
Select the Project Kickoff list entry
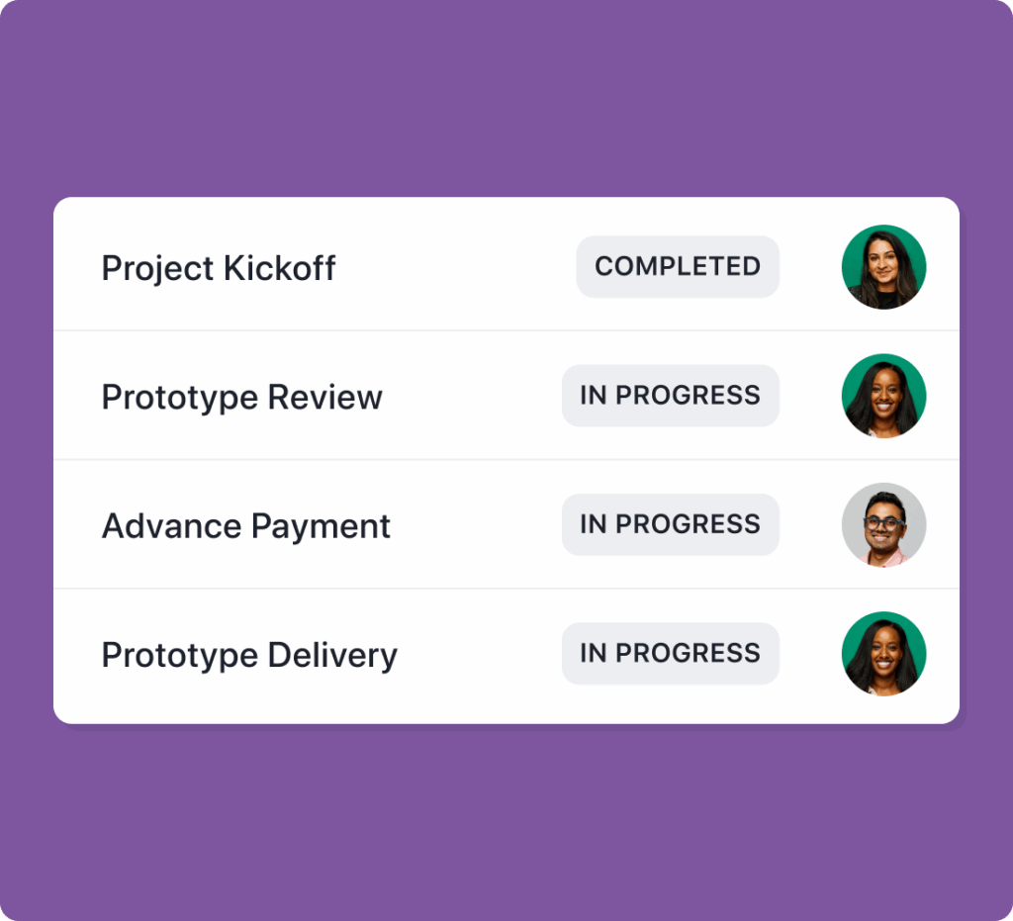pyautogui.click(x=218, y=267)
